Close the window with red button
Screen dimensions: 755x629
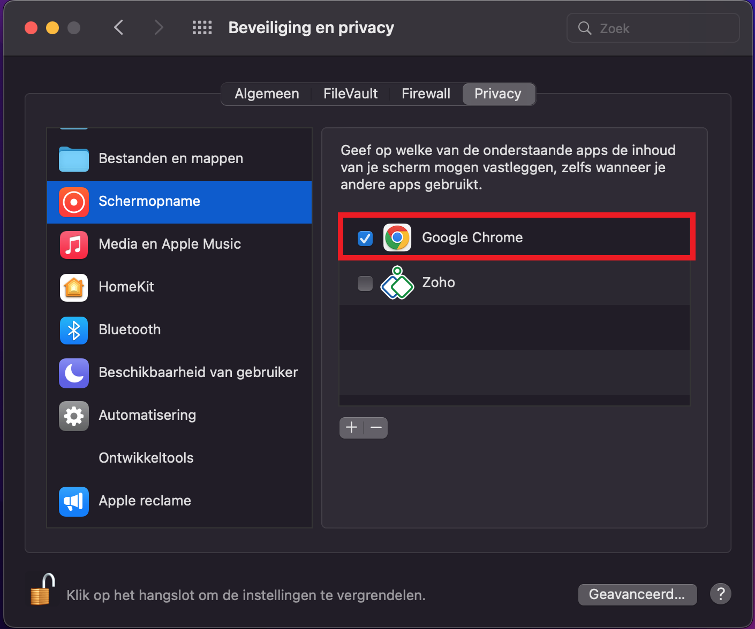click(31, 28)
